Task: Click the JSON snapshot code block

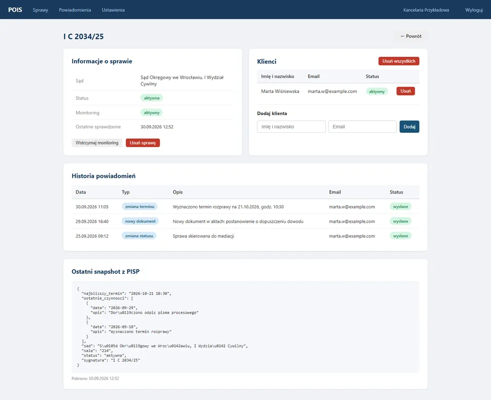Action: tap(245, 327)
